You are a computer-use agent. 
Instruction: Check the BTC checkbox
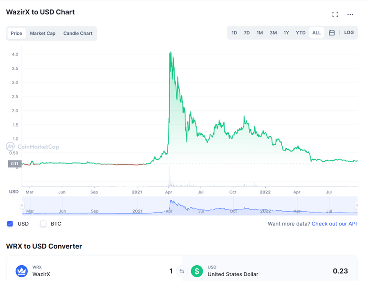click(x=43, y=224)
